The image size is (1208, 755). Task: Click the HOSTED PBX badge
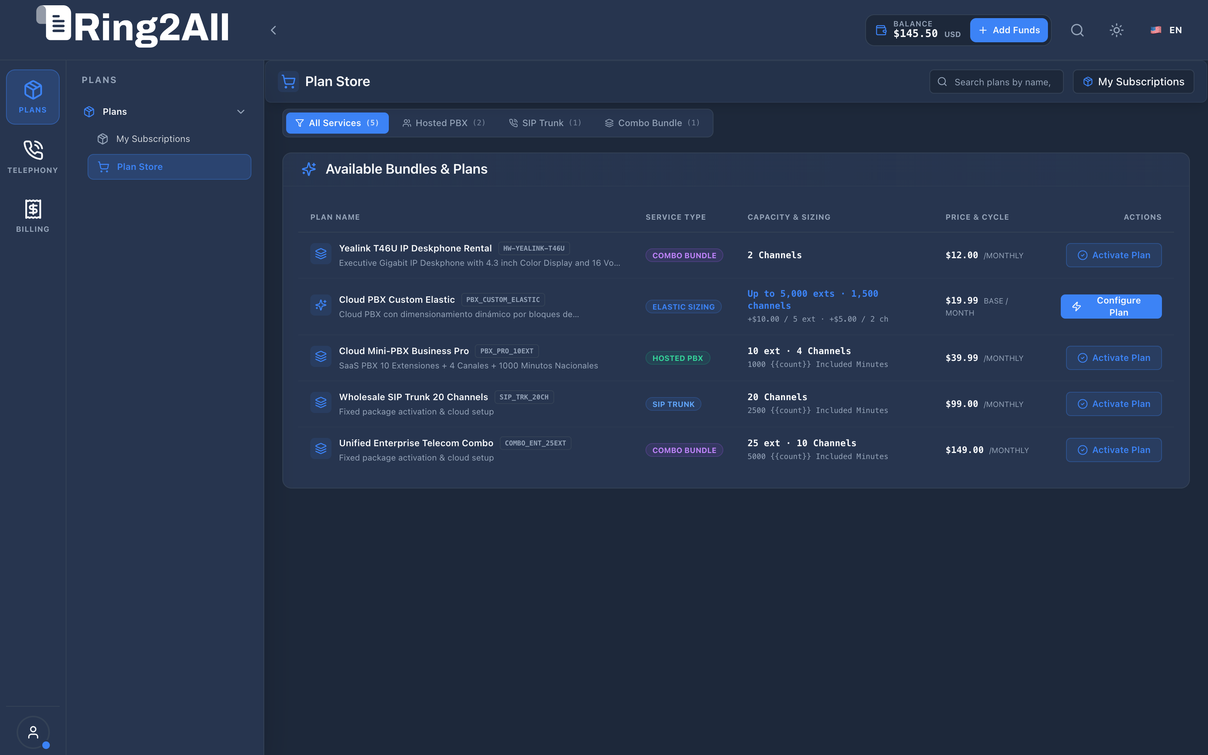677,358
